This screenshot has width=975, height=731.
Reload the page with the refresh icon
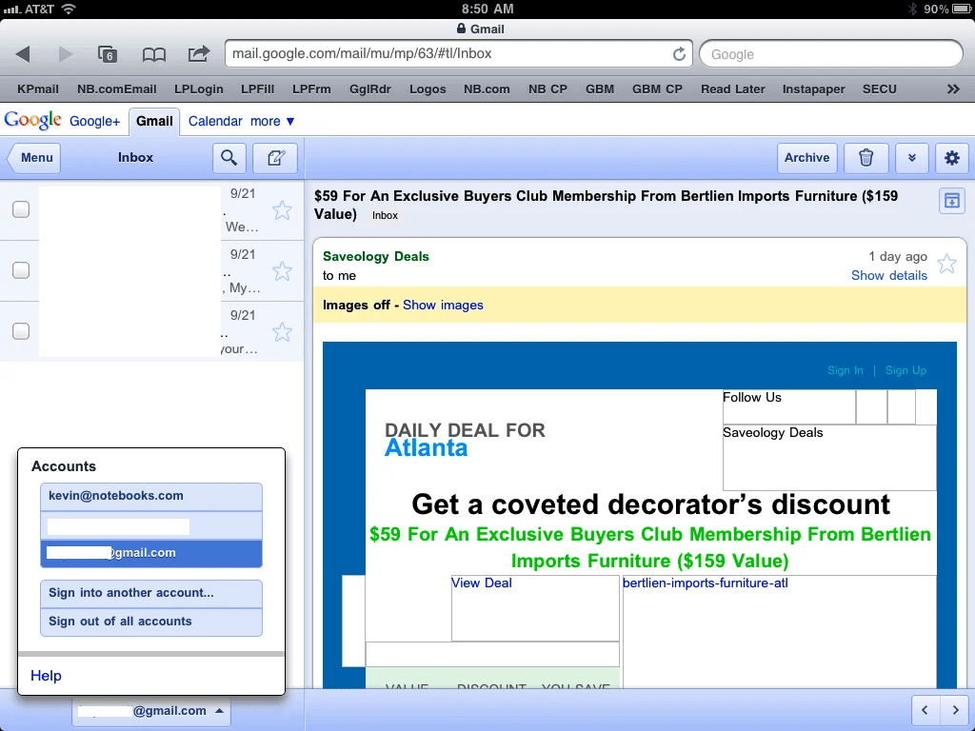pos(678,54)
